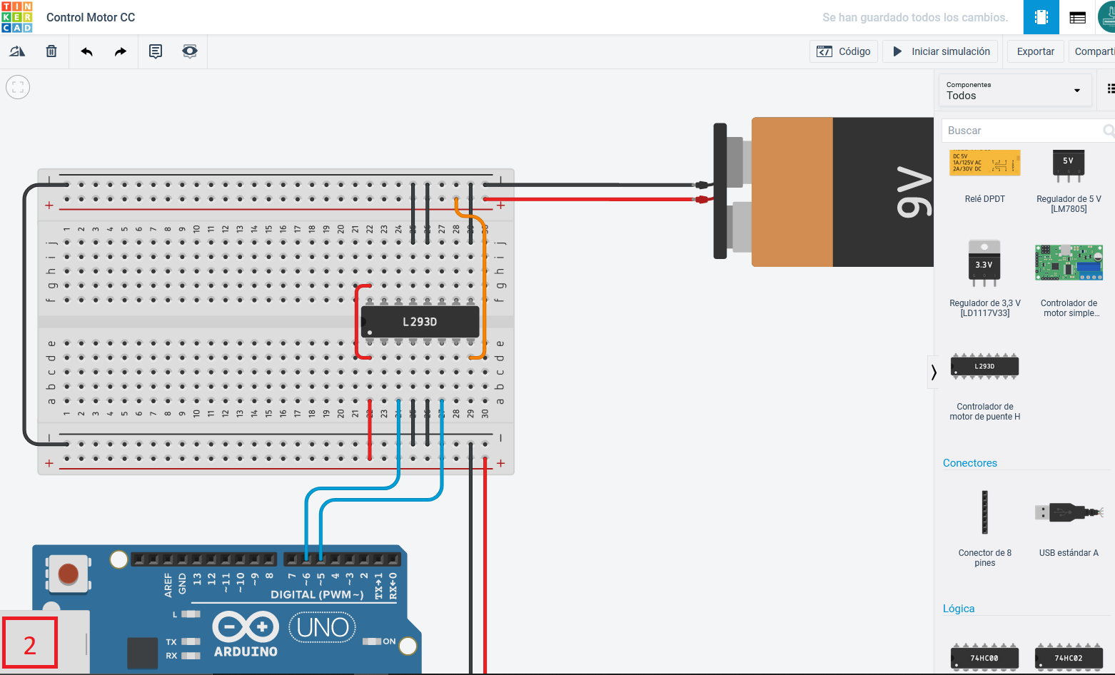The width and height of the screenshot is (1115, 675).
Task: Click the Arduino reset button
Action: pos(69,574)
